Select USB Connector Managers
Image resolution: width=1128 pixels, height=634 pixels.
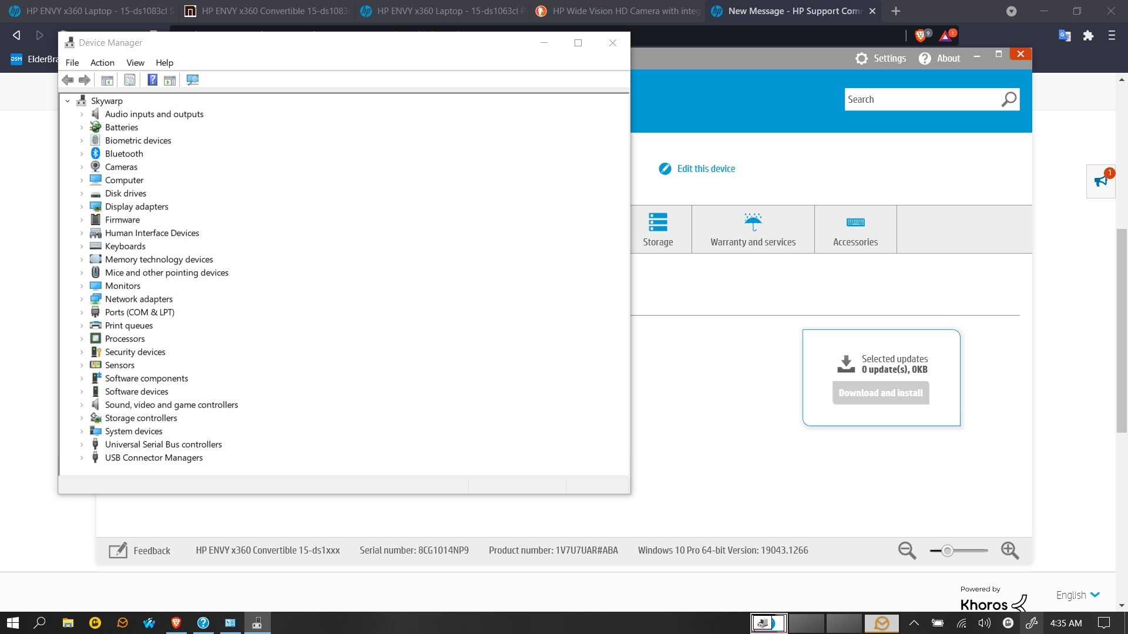(154, 457)
